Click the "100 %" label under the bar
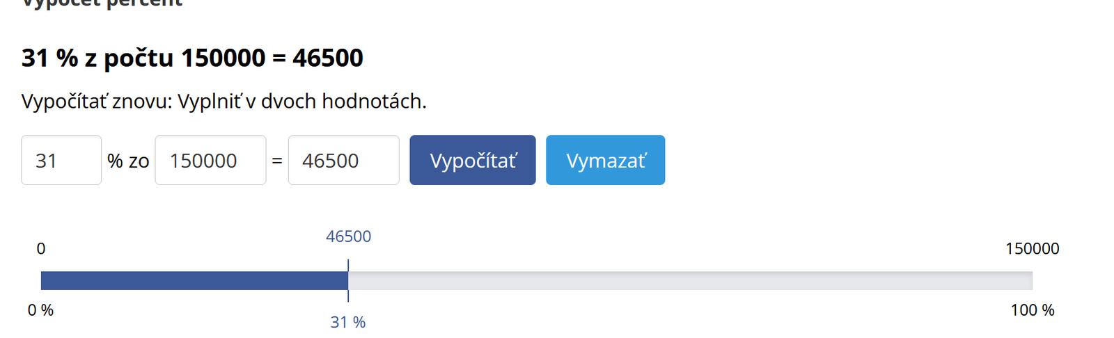 [1032, 310]
